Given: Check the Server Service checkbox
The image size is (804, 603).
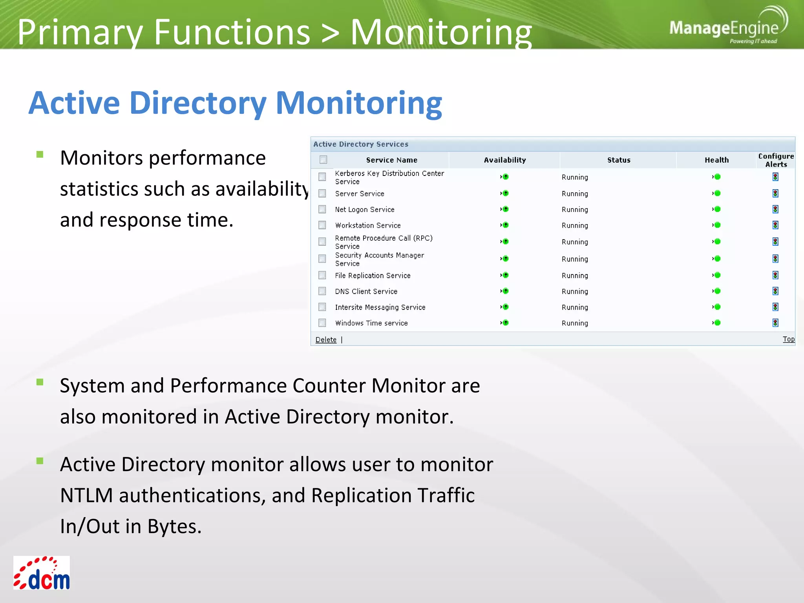Looking at the screenshot, I should coord(322,194).
